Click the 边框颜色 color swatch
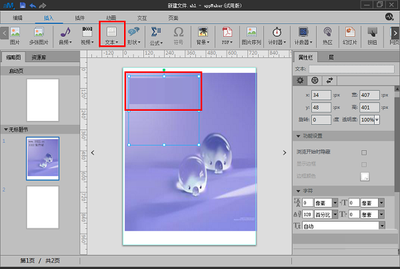Viewport: 400px width, 269px height. tap(364, 176)
